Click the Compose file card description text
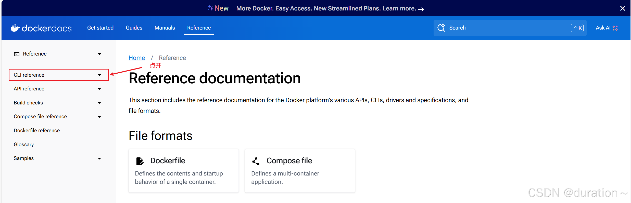Image resolution: width=631 pixels, height=203 pixels. [x=285, y=178]
